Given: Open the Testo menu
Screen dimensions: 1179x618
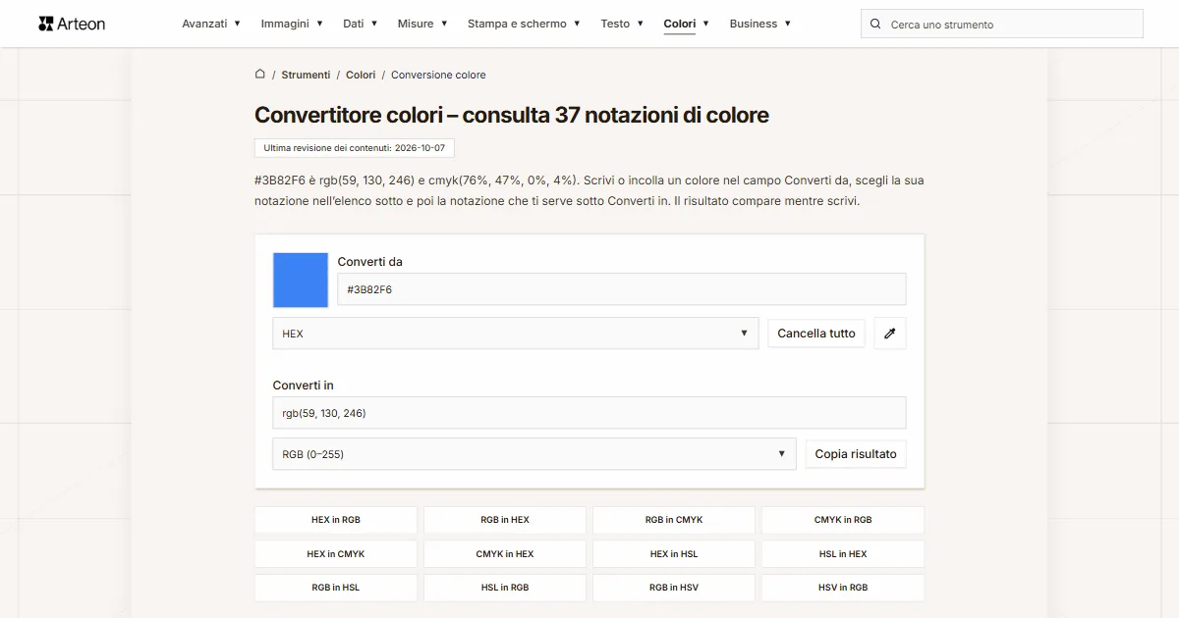Looking at the screenshot, I should 622,24.
